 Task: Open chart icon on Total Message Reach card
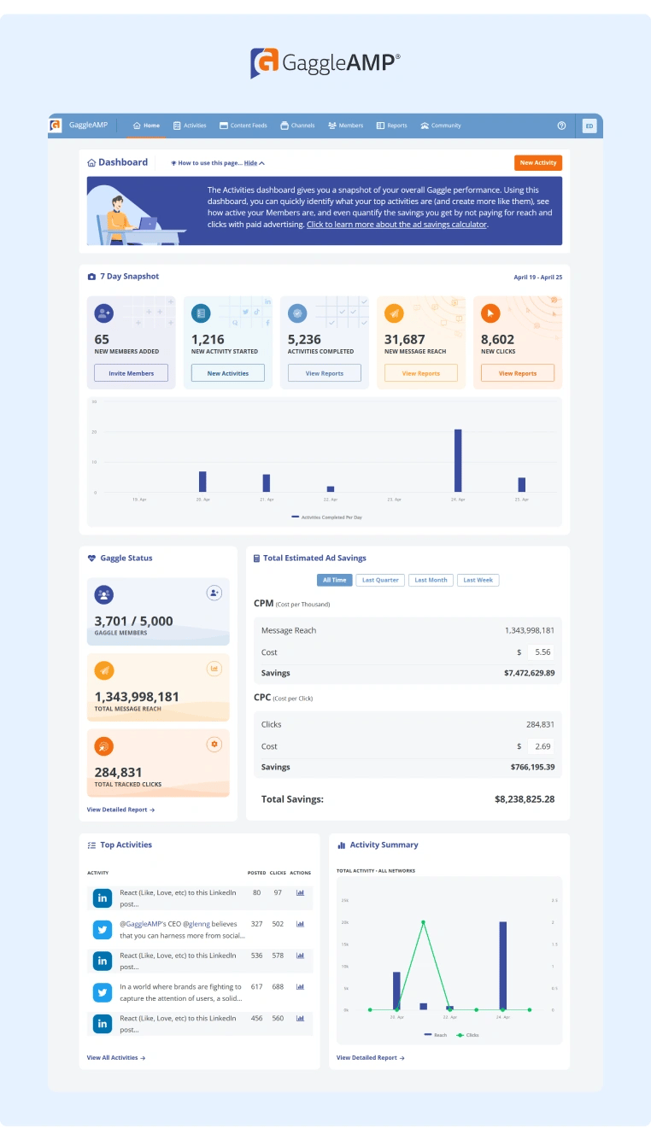pyautogui.click(x=214, y=668)
